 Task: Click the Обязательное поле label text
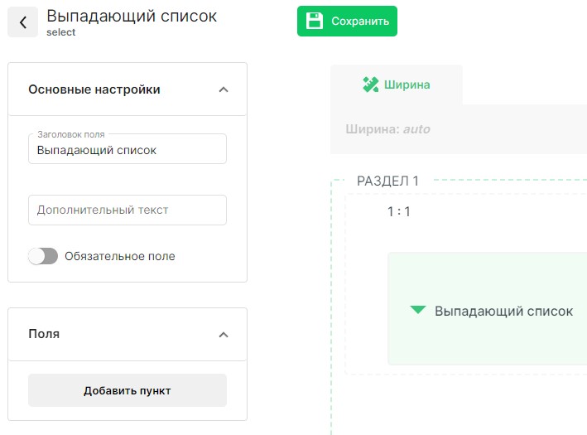pos(120,256)
